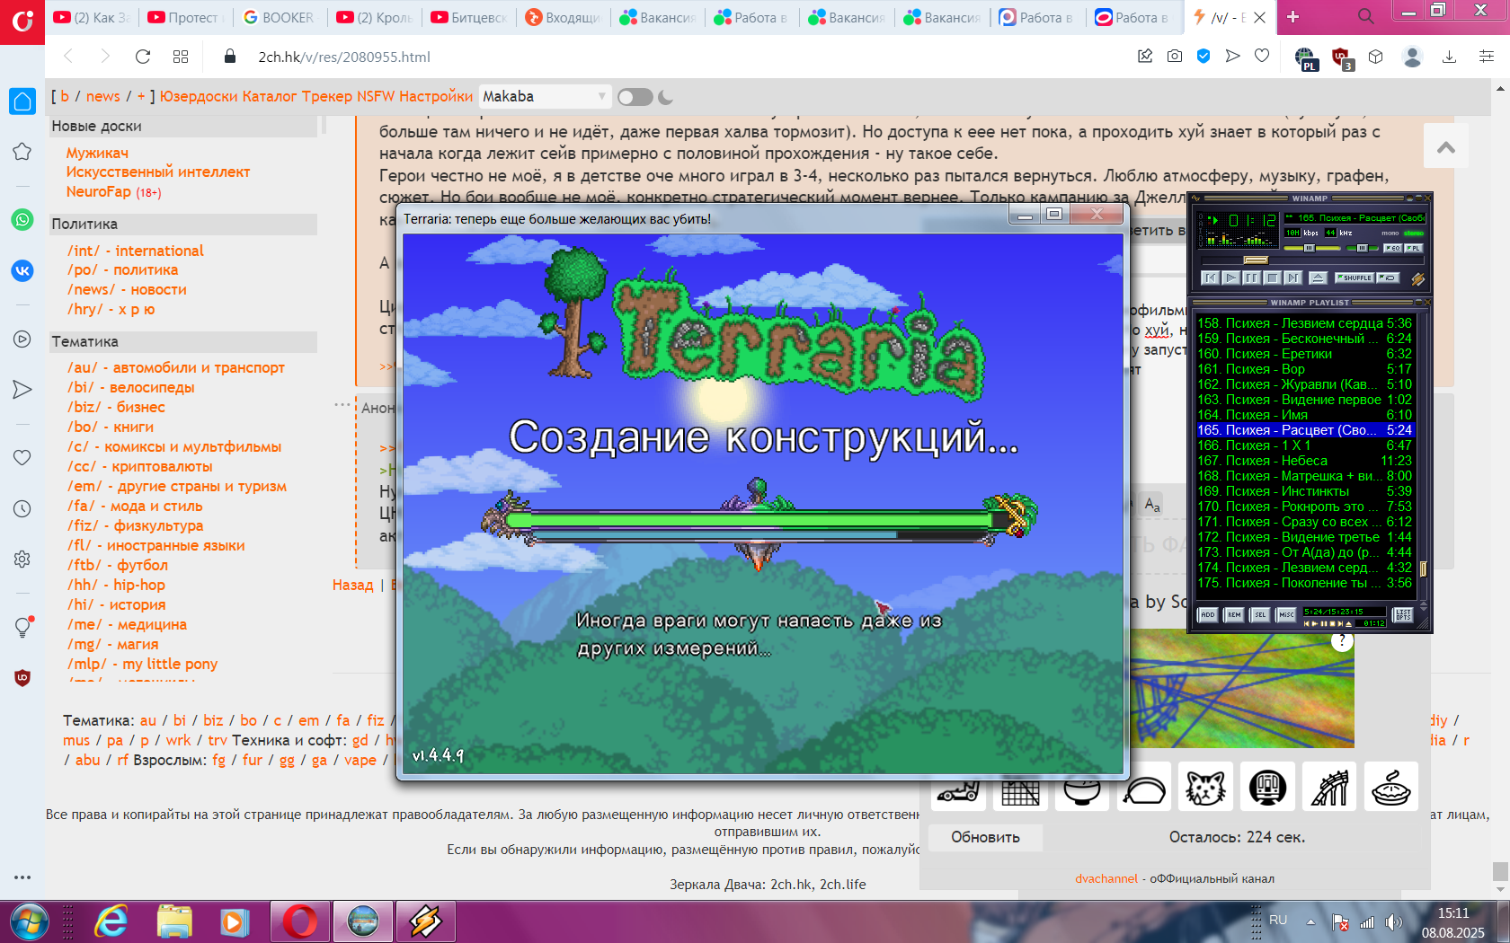Screen dimensions: 1510x943
Task: Bookmark page with heart icon in address bar
Action: 1262,56
